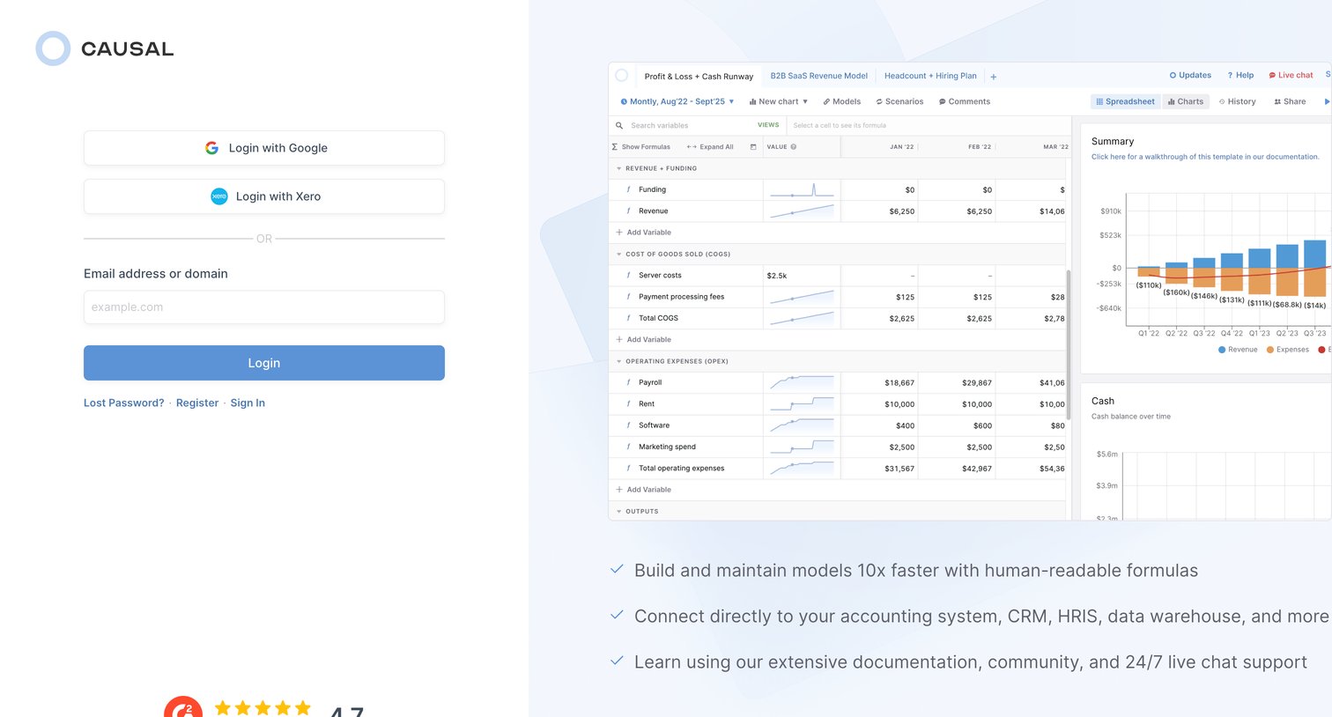The image size is (1332, 717).
Task: Collapse the Outputs section
Action: pos(618,511)
